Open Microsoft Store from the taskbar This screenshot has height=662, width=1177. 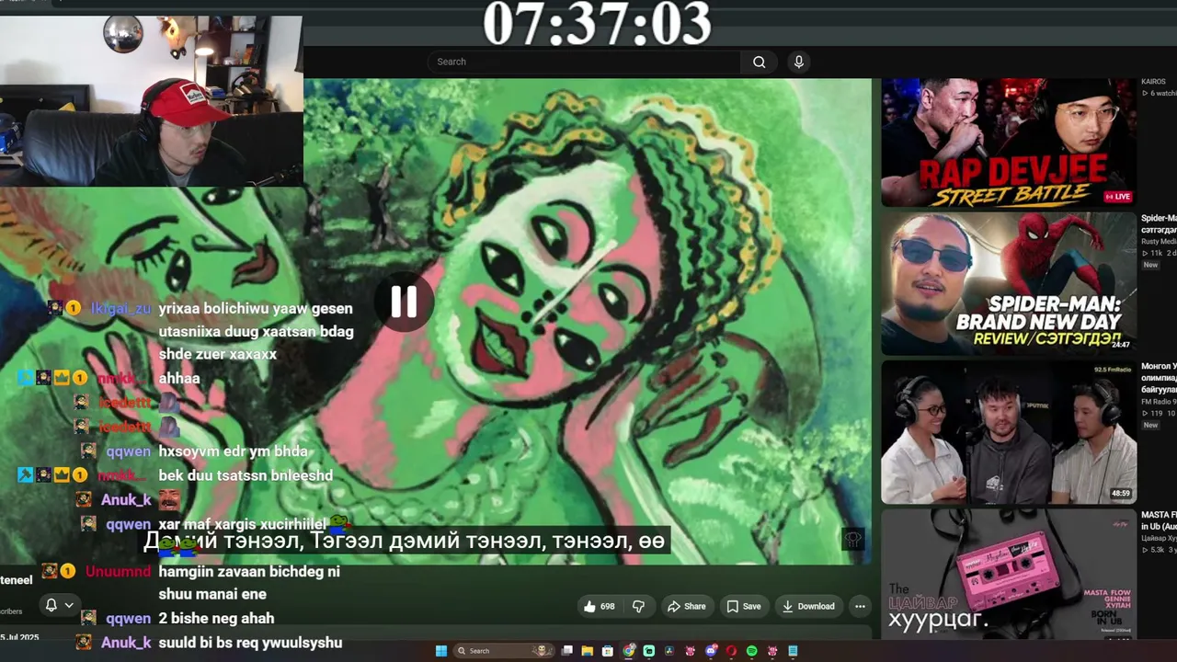click(x=608, y=651)
